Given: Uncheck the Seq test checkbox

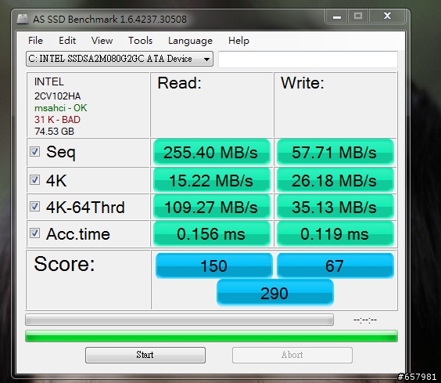Looking at the screenshot, I should 35,152.
